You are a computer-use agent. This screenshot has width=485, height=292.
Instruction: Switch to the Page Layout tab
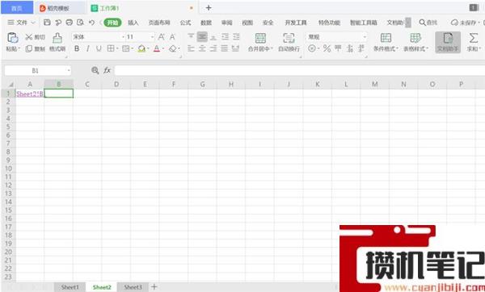[x=159, y=23]
